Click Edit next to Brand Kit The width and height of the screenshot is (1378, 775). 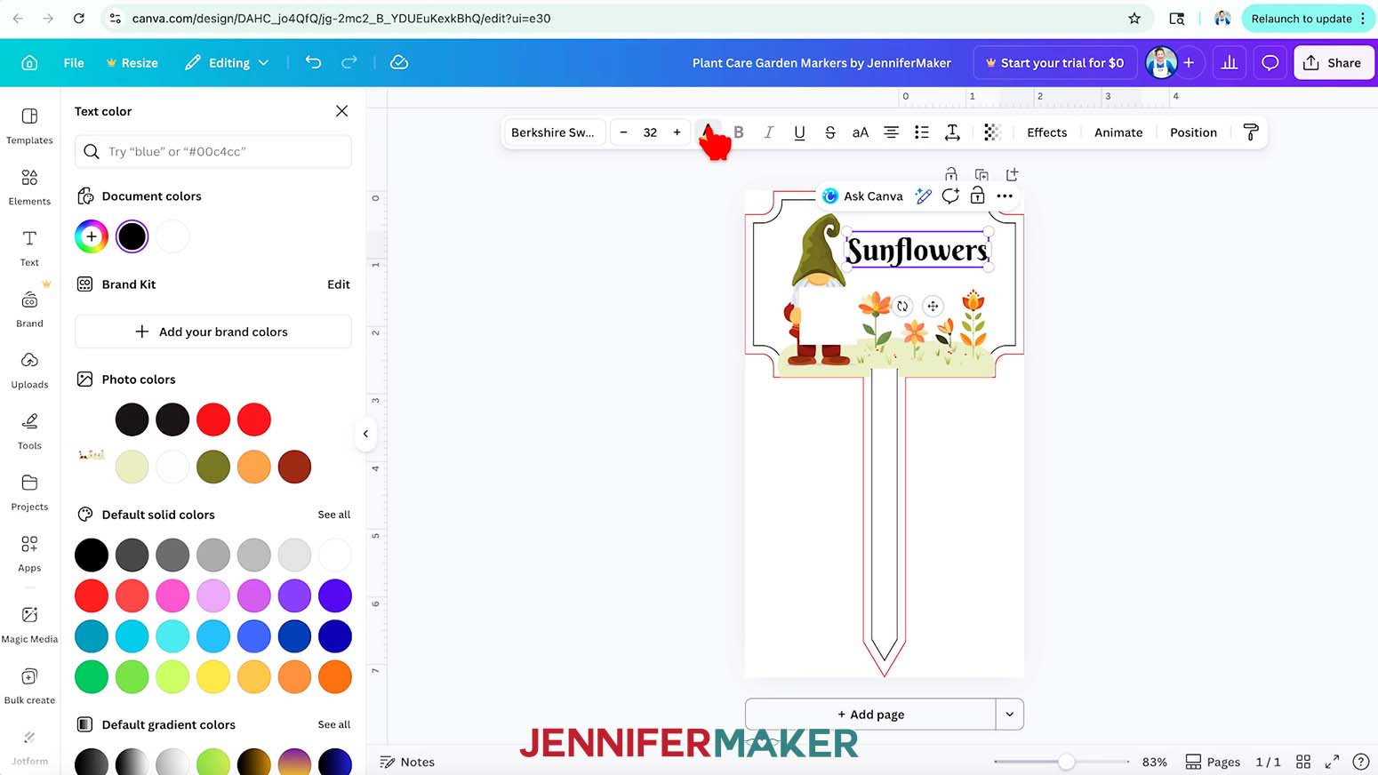[x=339, y=284]
